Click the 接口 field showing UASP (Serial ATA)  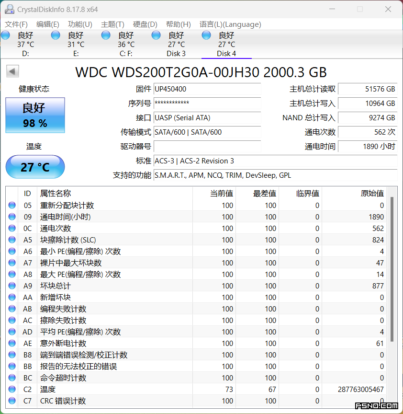(x=207, y=118)
